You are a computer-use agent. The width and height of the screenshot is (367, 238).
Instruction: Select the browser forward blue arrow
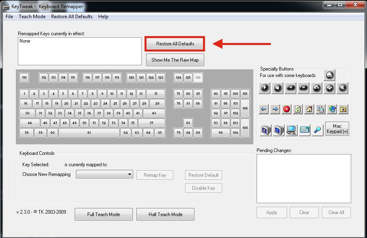pyautogui.click(x=275, y=109)
